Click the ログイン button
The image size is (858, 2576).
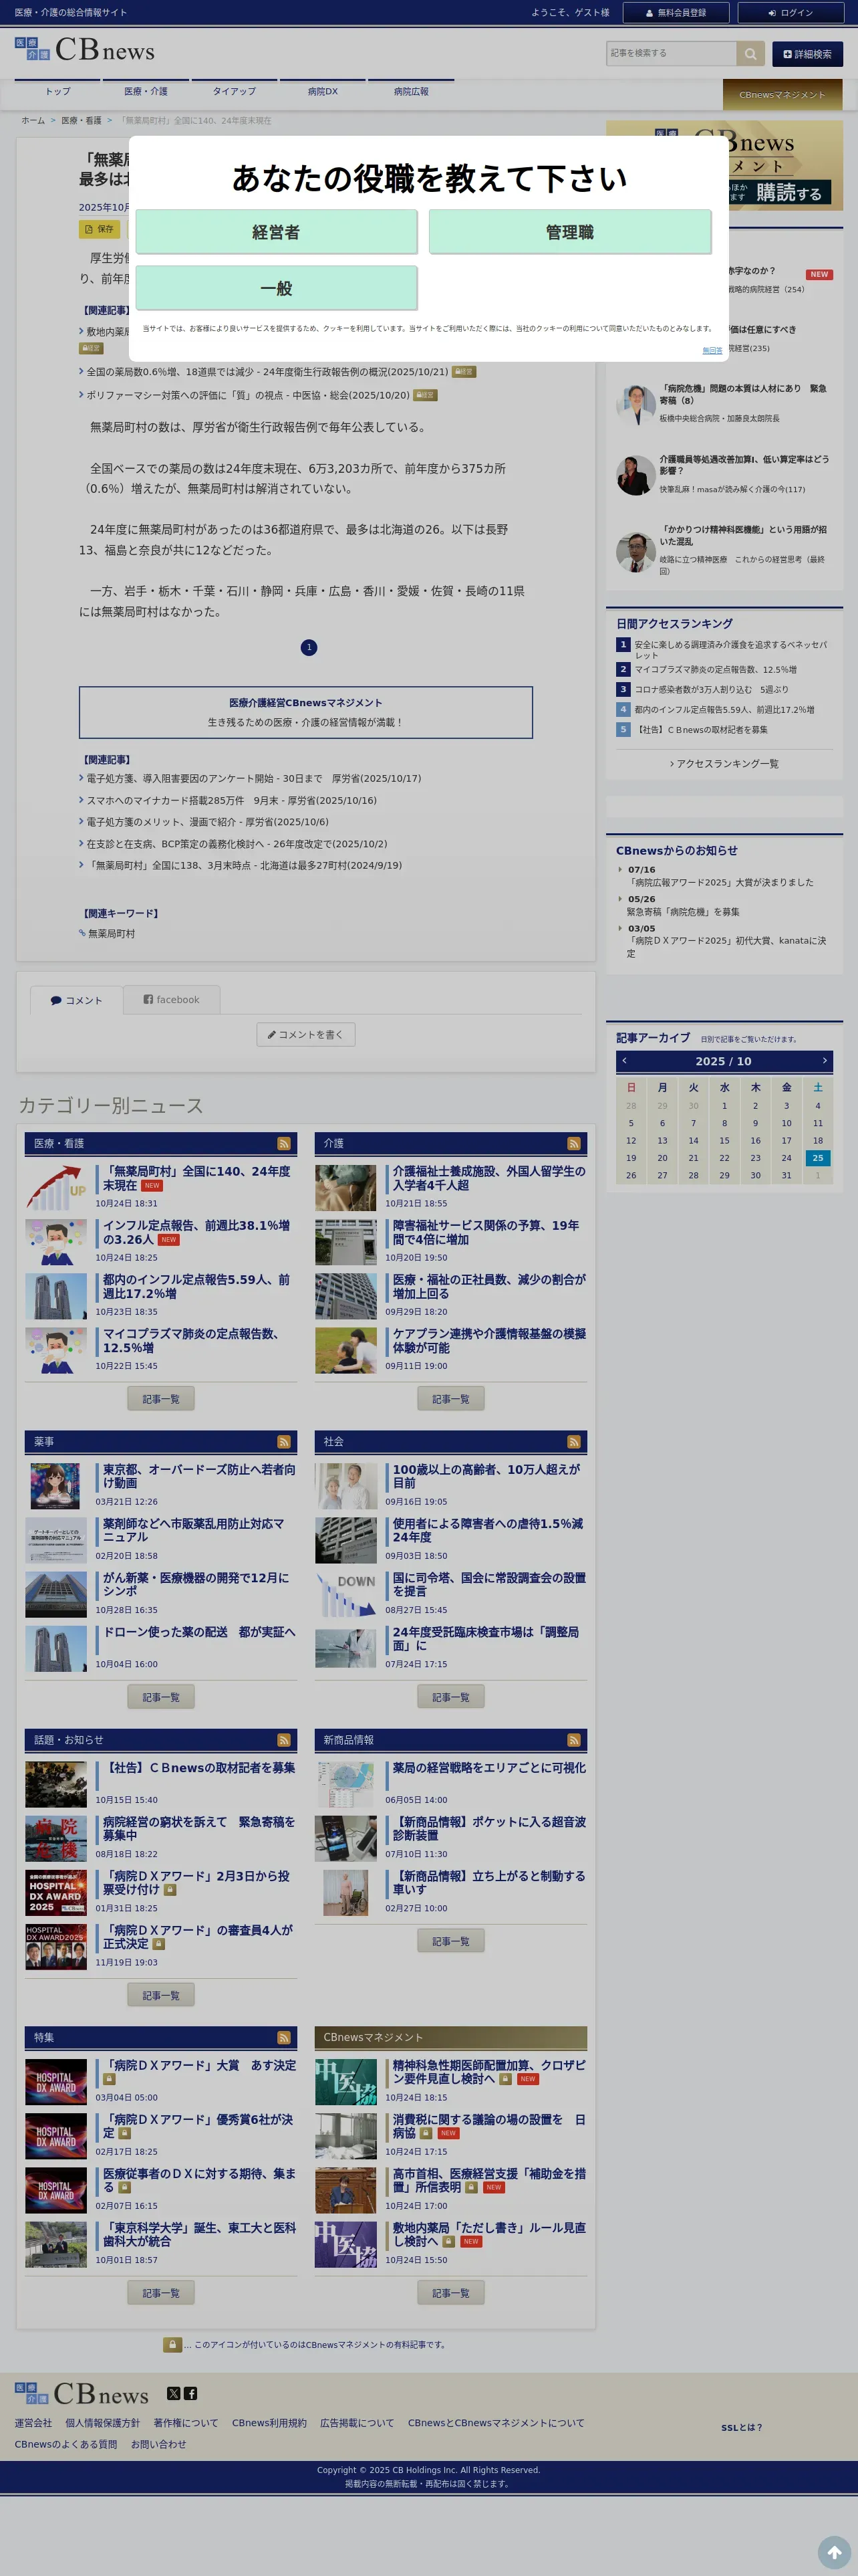790,13
